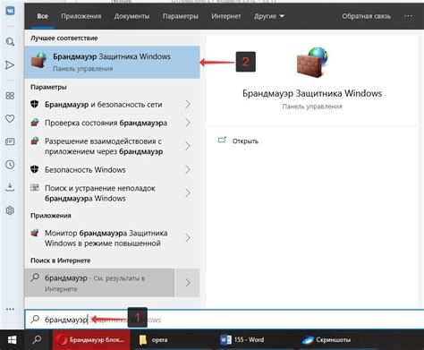Open the more options ellipsis in search header

(408, 16)
